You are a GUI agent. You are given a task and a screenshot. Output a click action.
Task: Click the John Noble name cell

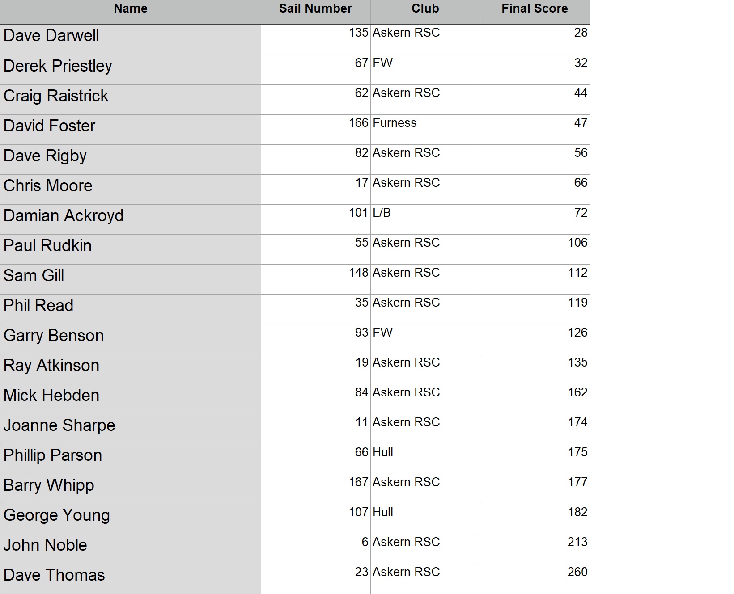pos(131,548)
